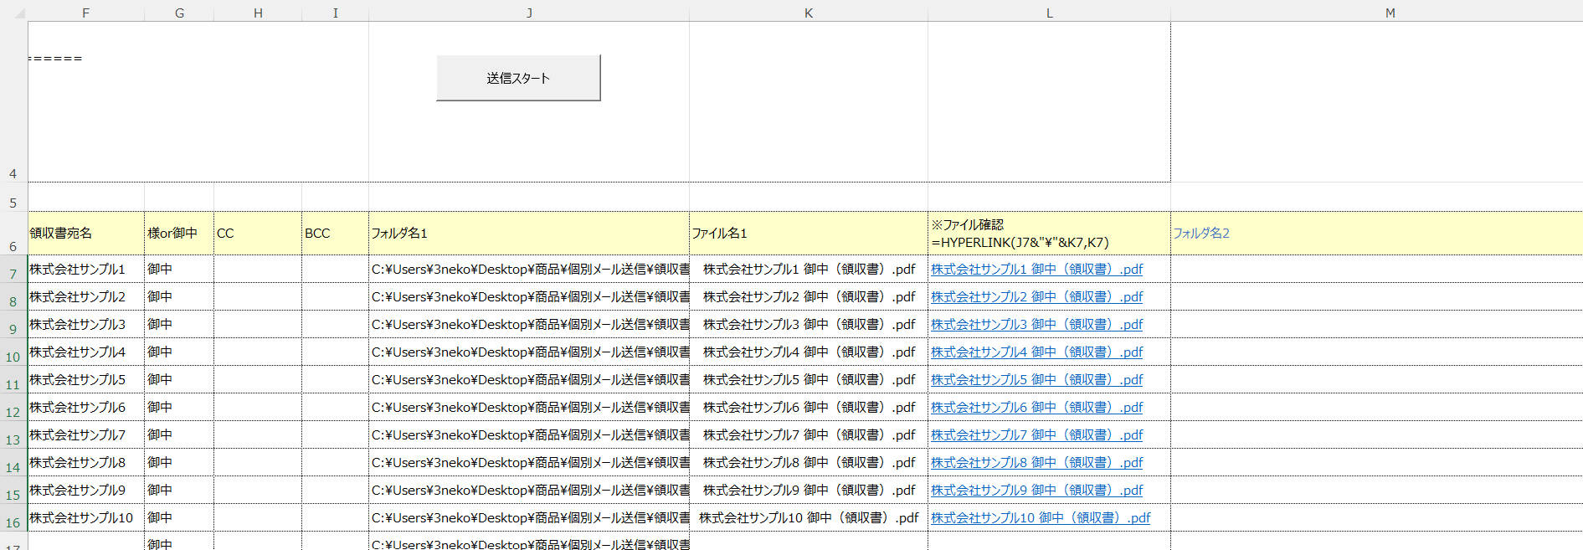The height and width of the screenshot is (550, 1583).
Task: Click the BCC cell for 株式会社サンプル6
Action: pos(335,408)
